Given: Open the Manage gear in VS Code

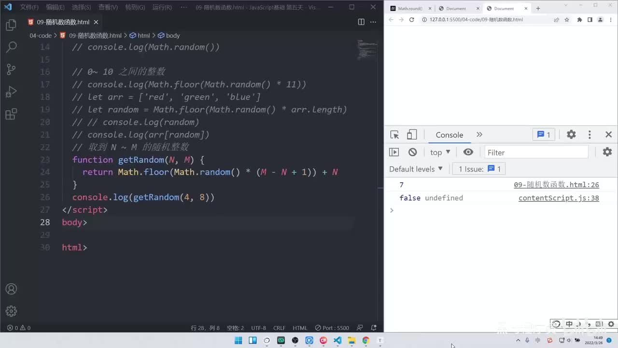Looking at the screenshot, I should pos(11,311).
